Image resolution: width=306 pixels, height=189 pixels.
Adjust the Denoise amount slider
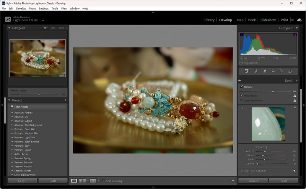(273, 91)
